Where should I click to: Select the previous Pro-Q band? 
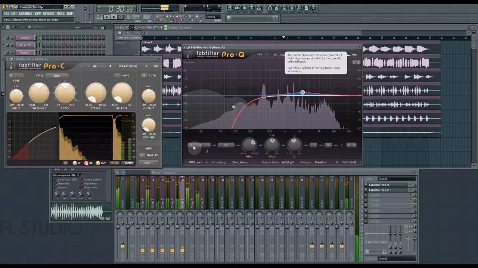point(349,145)
